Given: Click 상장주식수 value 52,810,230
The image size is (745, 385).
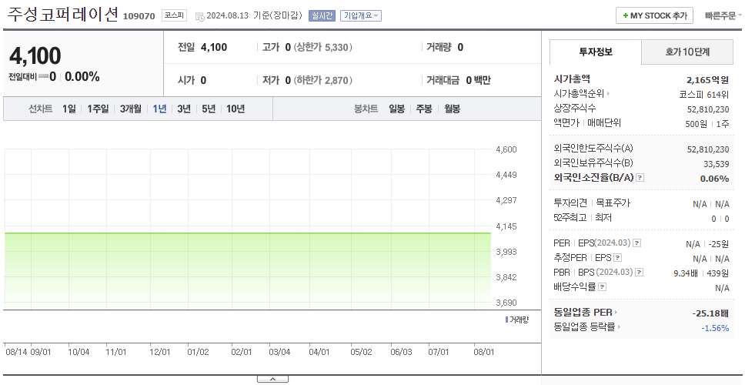Looking at the screenshot, I should [x=708, y=109].
